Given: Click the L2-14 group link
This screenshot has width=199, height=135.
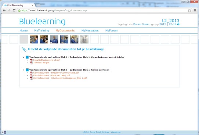Looking at the screenshot, I should [x=173, y=24].
